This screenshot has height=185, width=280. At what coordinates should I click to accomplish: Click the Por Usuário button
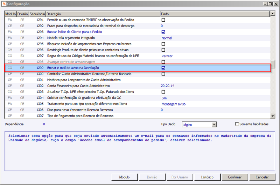coord(180,177)
